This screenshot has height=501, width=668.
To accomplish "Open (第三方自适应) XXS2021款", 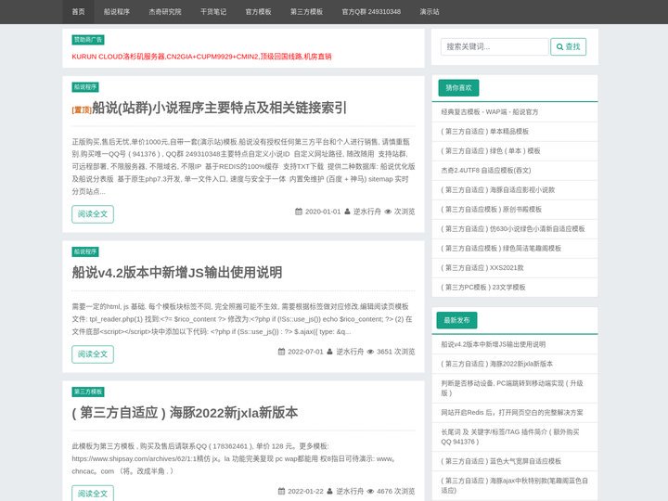I will point(482,268).
